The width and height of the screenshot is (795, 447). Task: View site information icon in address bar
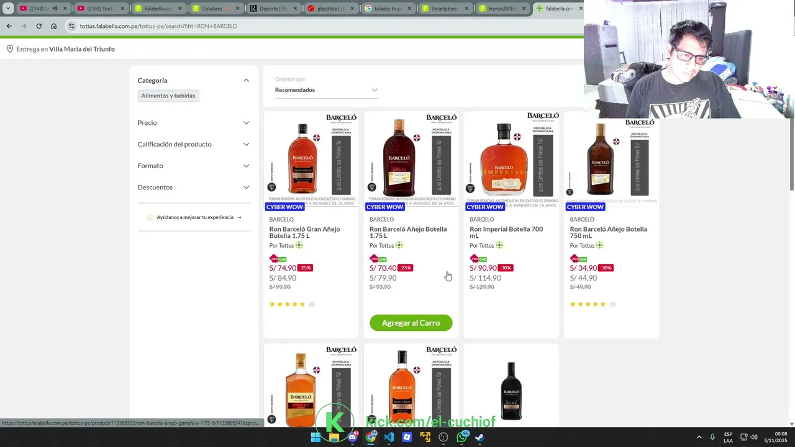[x=71, y=26]
